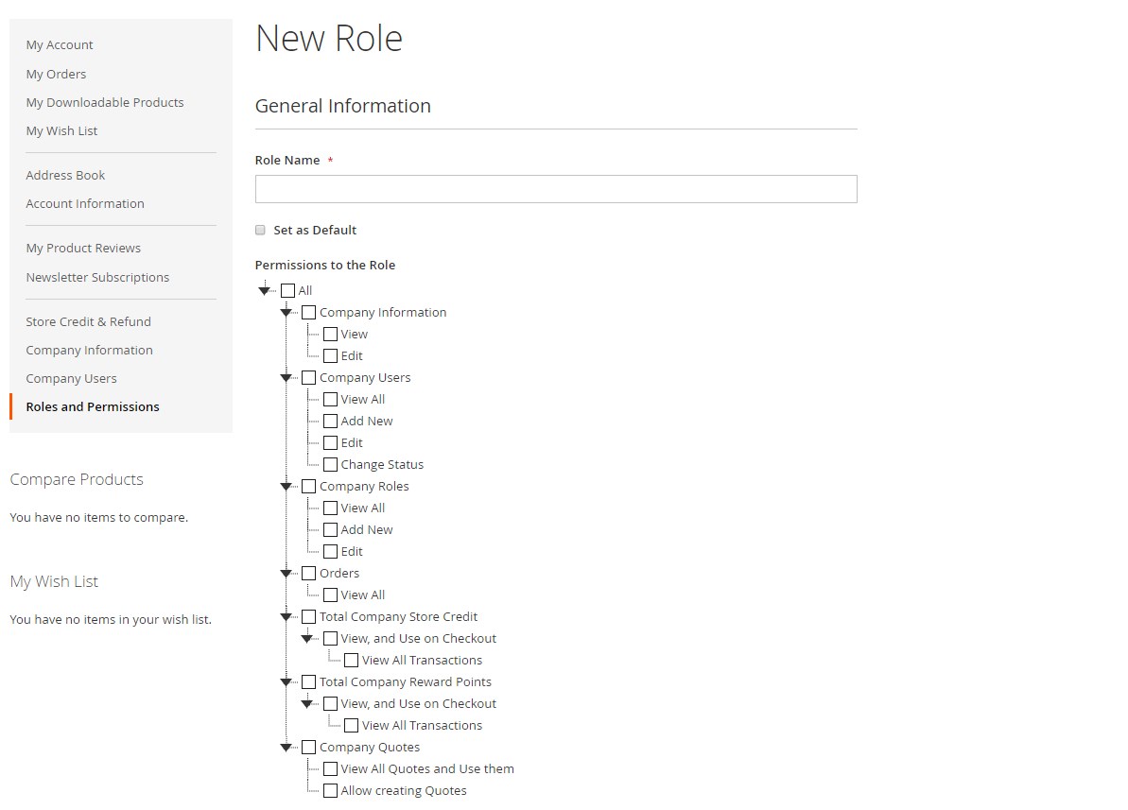Check Add New under Company Roles
1128x810 pixels.
(330, 529)
